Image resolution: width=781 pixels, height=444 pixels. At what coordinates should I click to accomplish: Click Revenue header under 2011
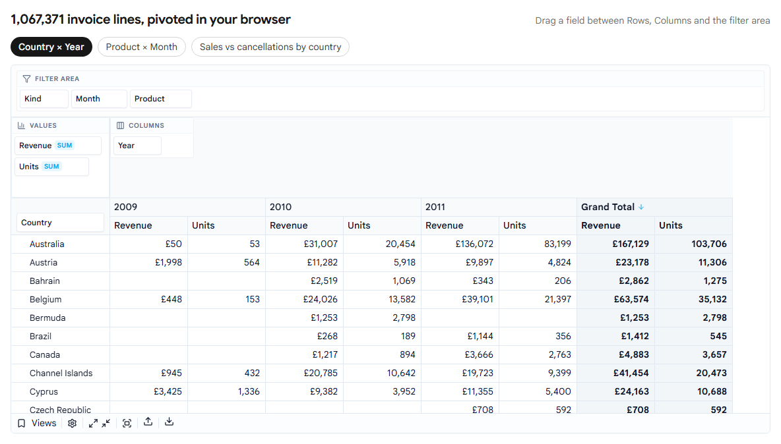pos(460,225)
